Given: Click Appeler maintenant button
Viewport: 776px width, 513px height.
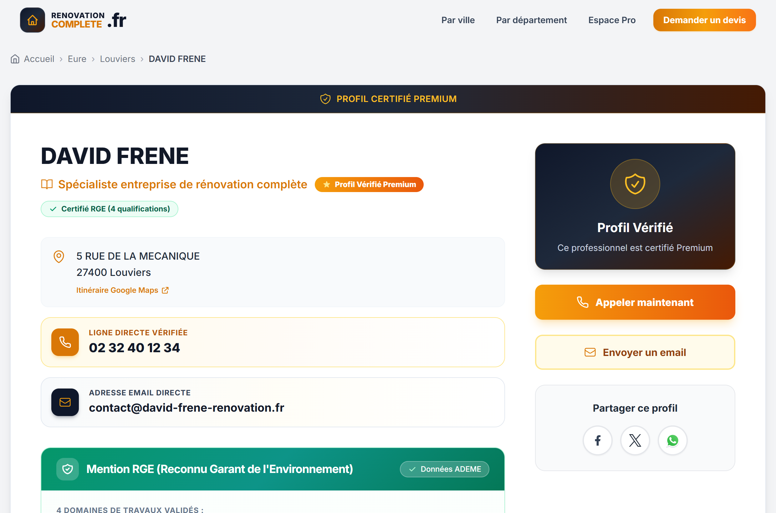Looking at the screenshot, I should click(635, 302).
